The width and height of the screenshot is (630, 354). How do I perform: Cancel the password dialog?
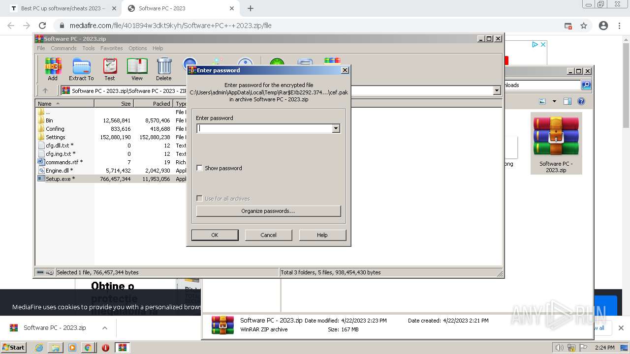(268, 235)
